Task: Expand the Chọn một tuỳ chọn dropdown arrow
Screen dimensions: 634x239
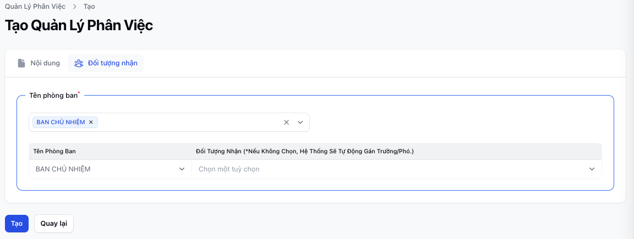Action: 592,169
